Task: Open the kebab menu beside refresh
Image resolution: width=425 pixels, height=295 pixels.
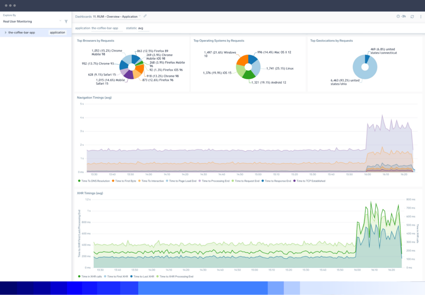Action: [x=420, y=17]
